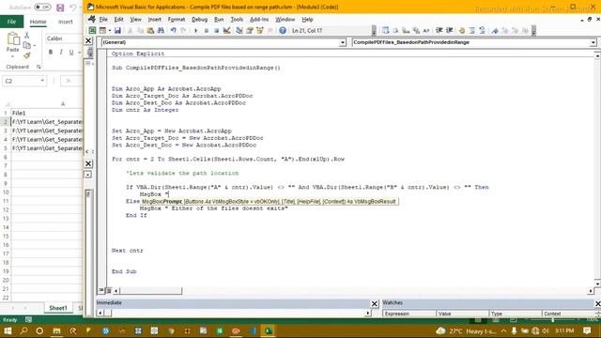Image resolution: width=601 pixels, height=338 pixels.
Task: Close the Immediate window pane
Action: tap(375, 303)
